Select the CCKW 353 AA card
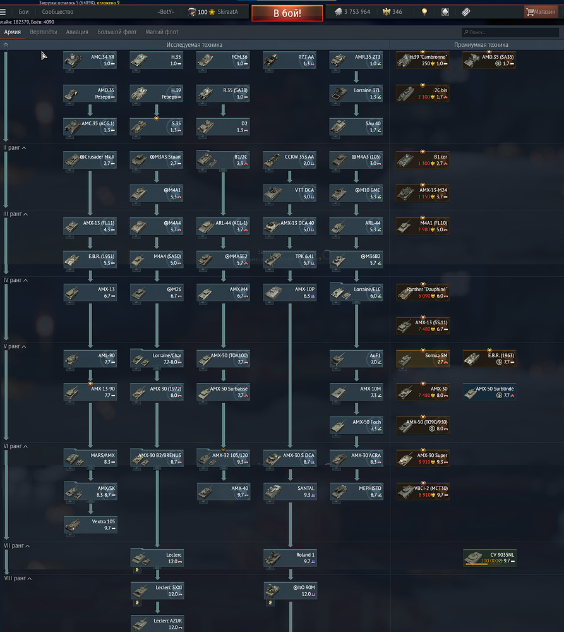This screenshot has height=632, width=564. pyautogui.click(x=289, y=160)
